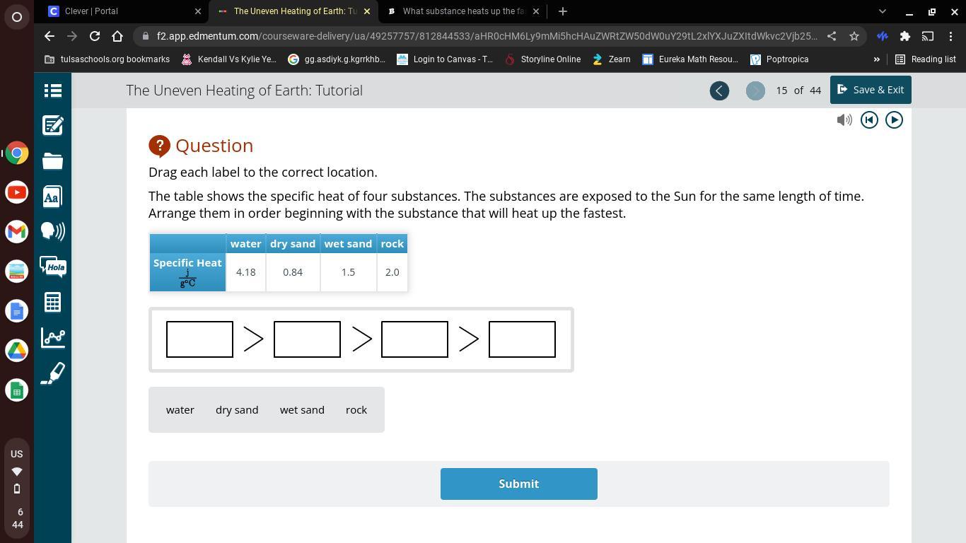This screenshot has height=543, width=966.
Task: Reload the current page
Action: click(95, 36)
